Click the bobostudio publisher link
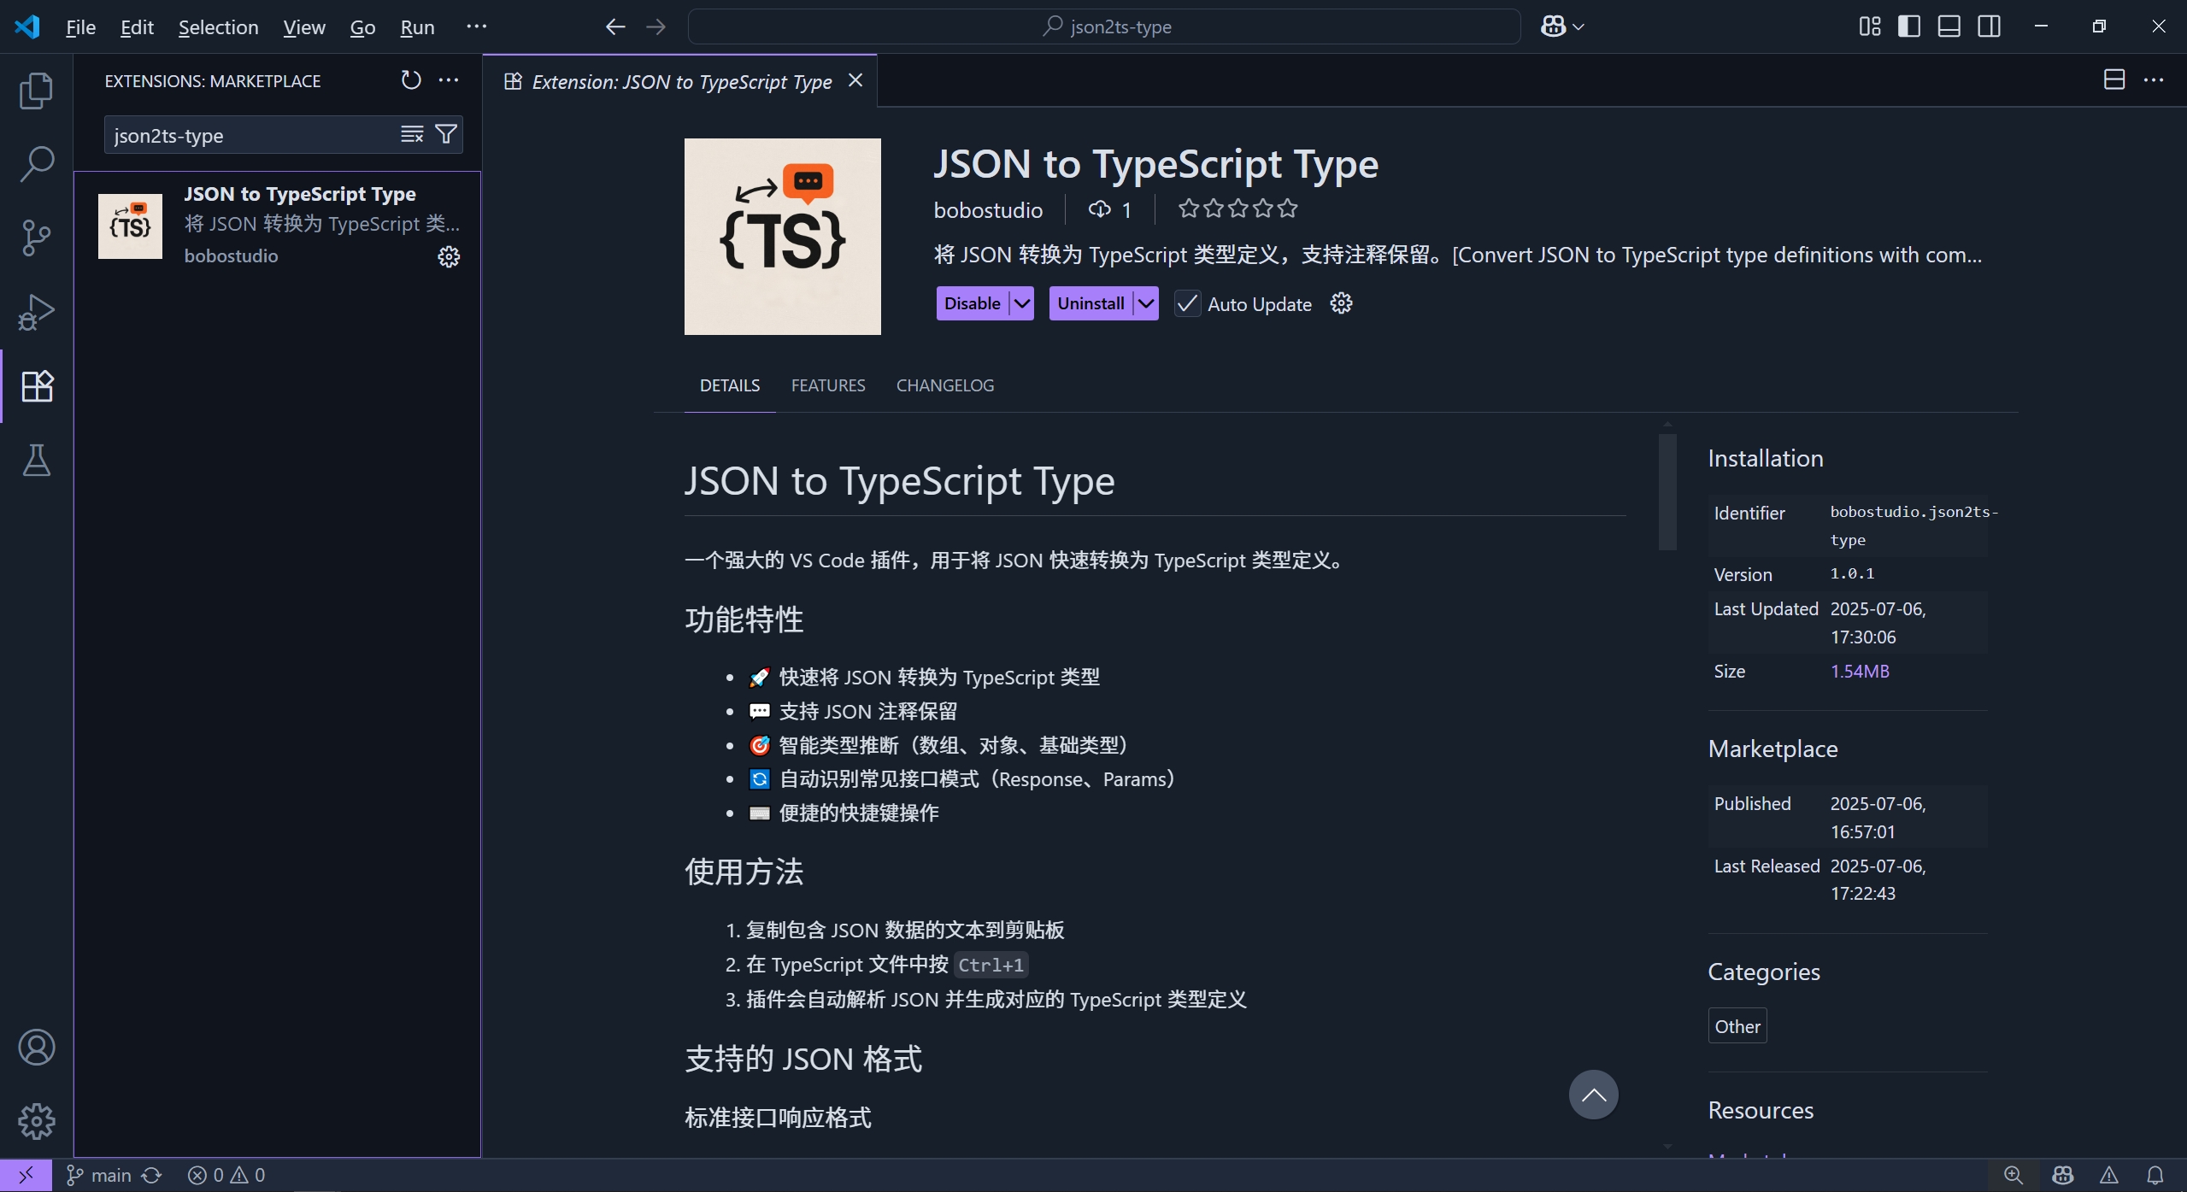Screen dimensions: 2187x1192 (988, 210)
